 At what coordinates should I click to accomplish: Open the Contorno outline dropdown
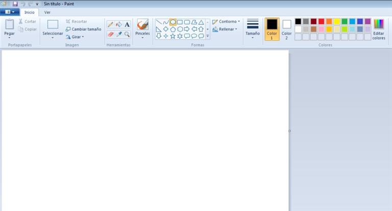(226, 22)
